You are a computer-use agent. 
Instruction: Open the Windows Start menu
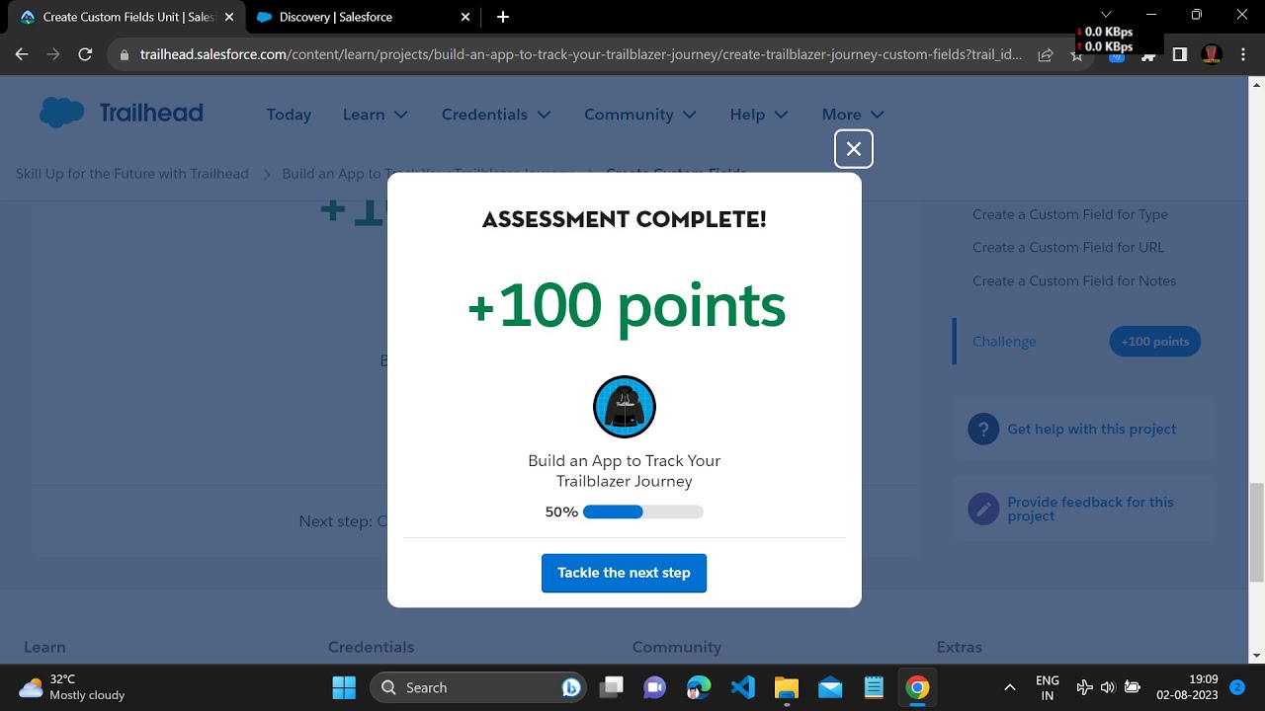coord(344,687)
